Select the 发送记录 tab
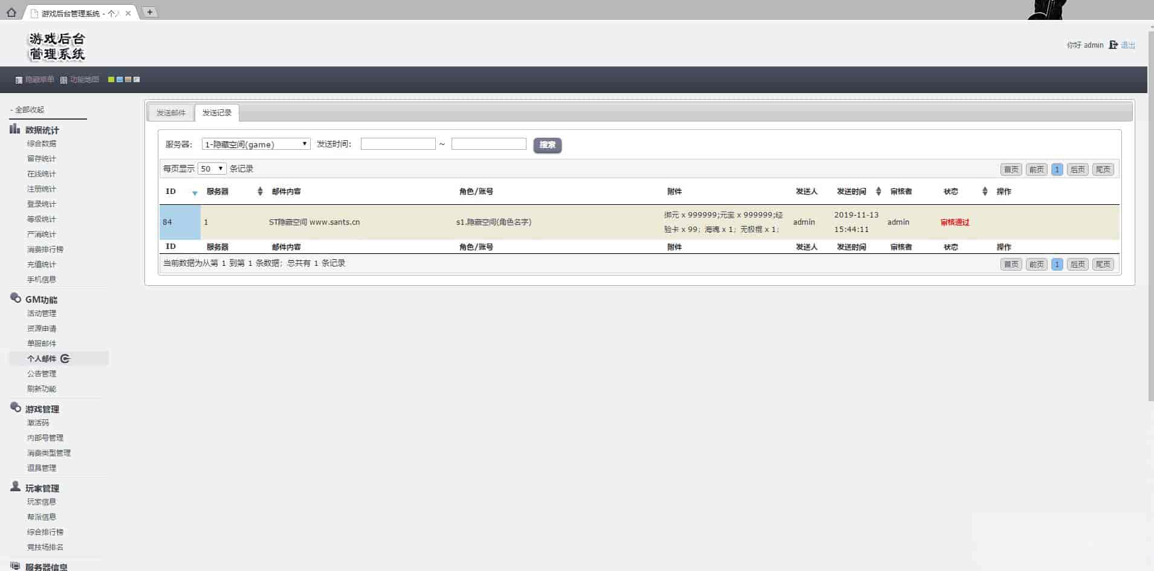 click(x=216, y=113)
